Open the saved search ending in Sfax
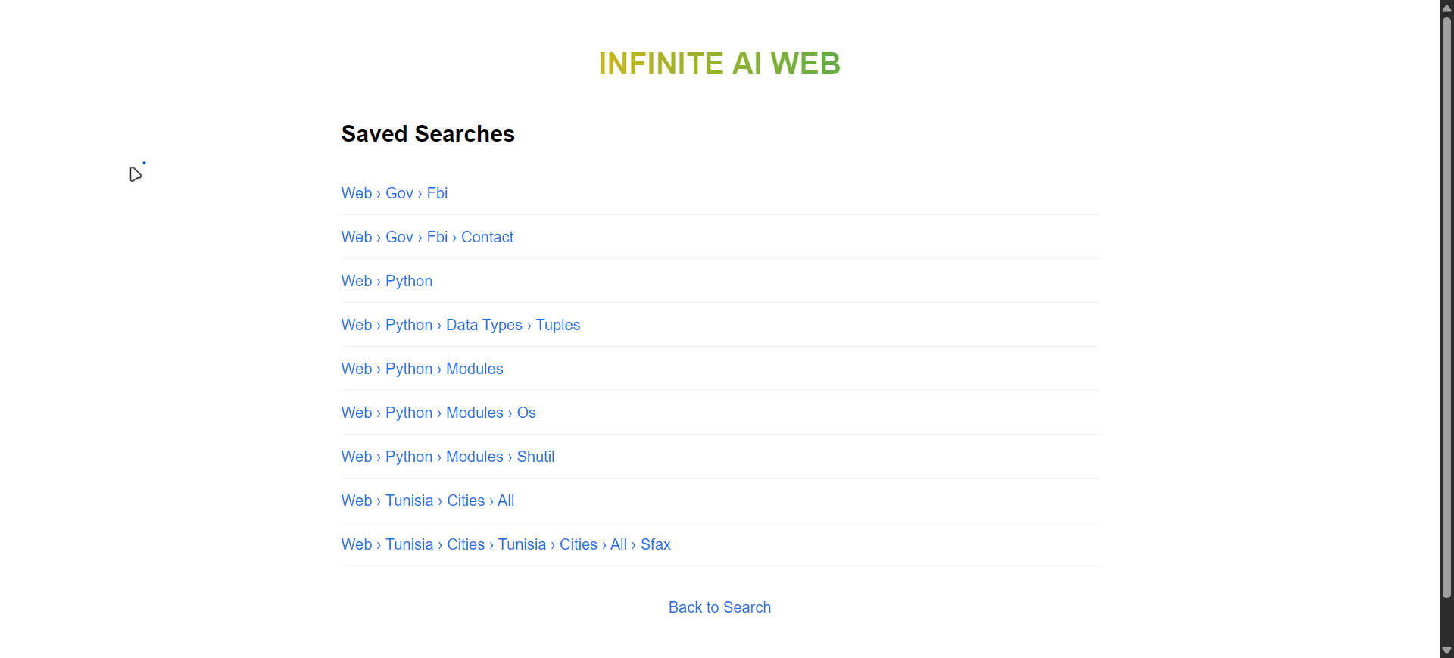 [506, 544]
